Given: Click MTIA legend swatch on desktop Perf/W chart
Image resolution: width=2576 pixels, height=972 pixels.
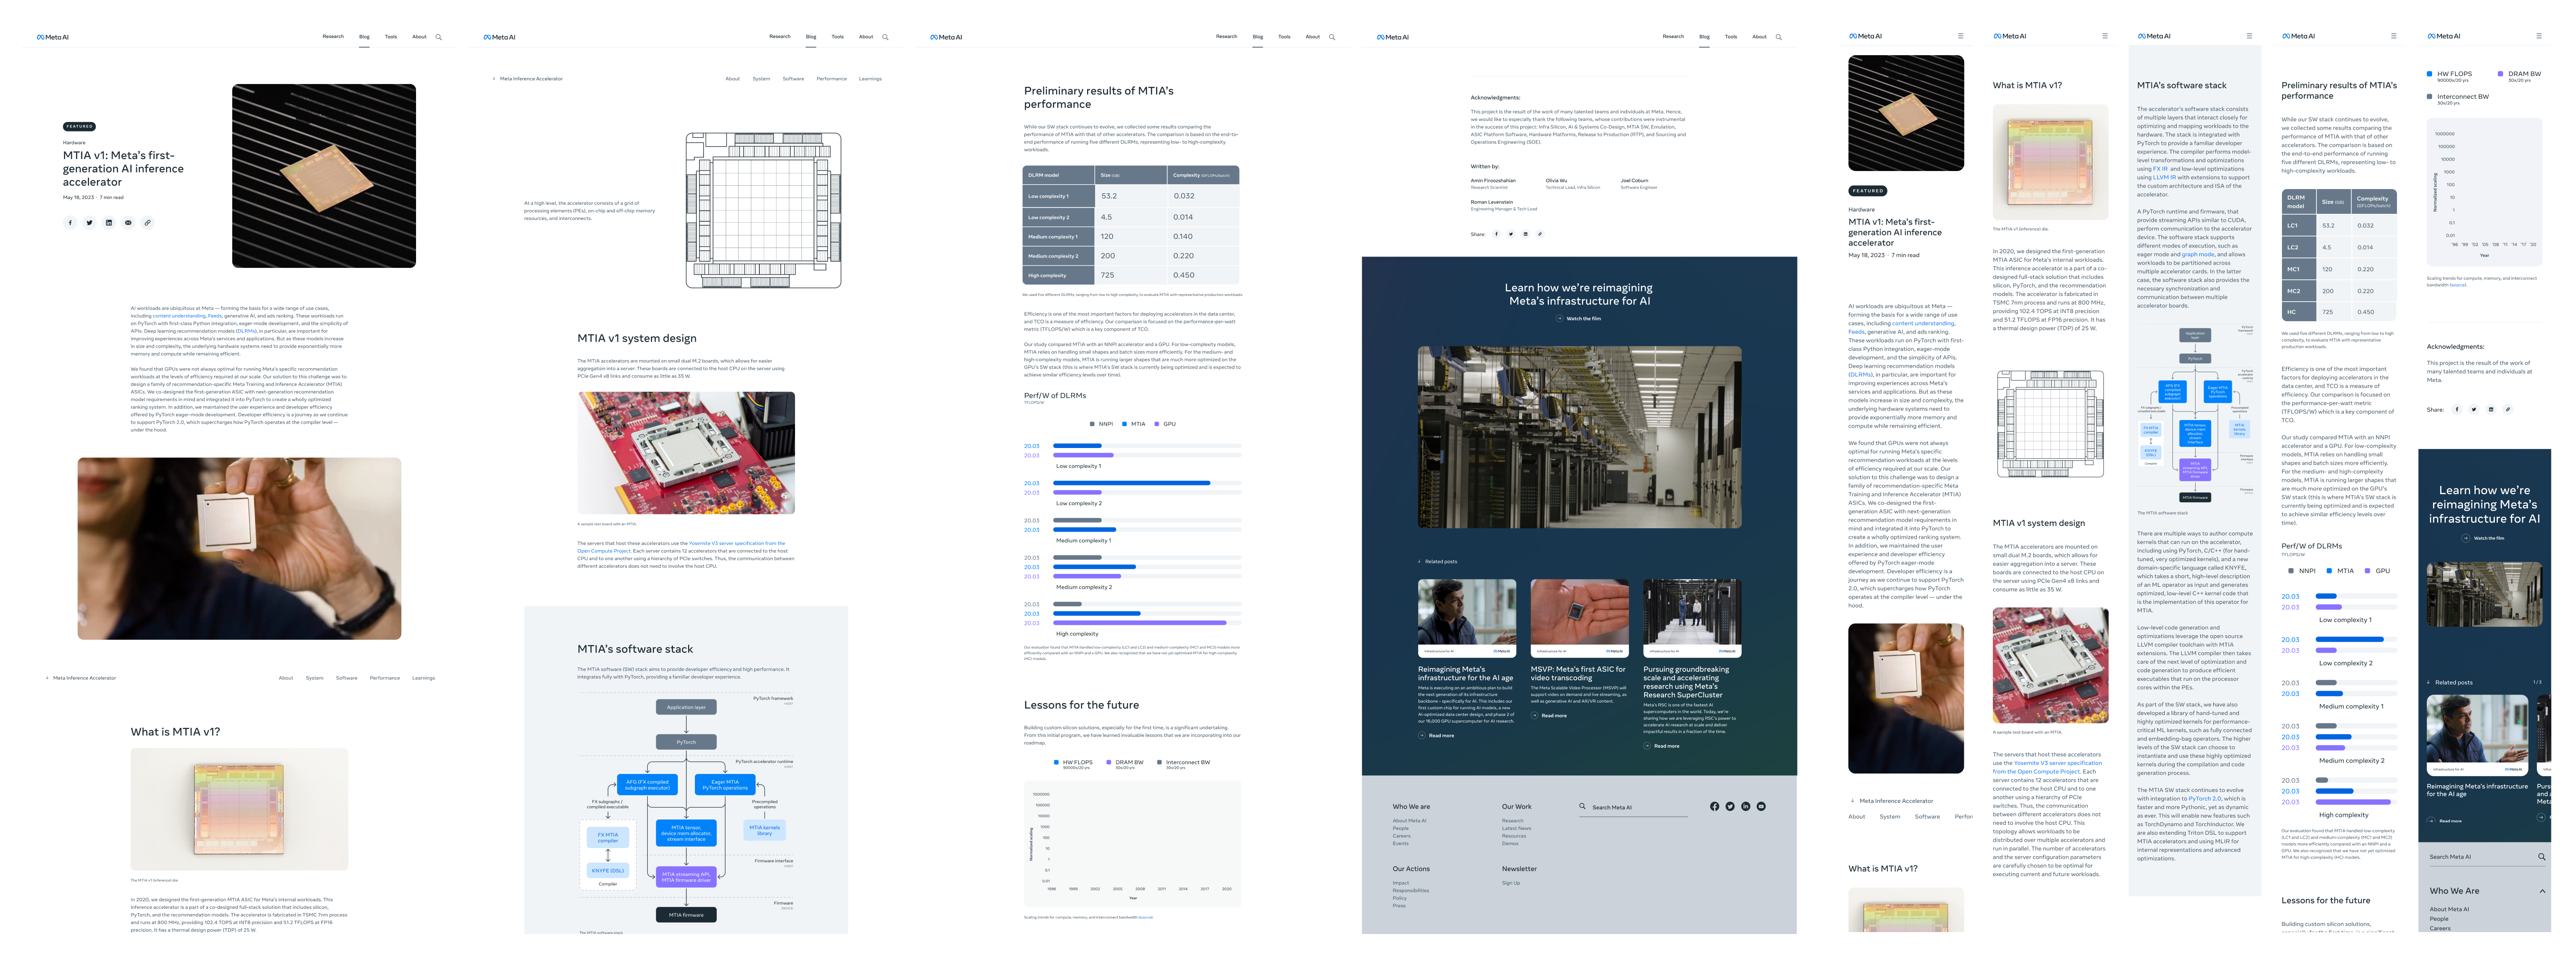Looking at the screenshot, I should click(x=1124, y=424).
